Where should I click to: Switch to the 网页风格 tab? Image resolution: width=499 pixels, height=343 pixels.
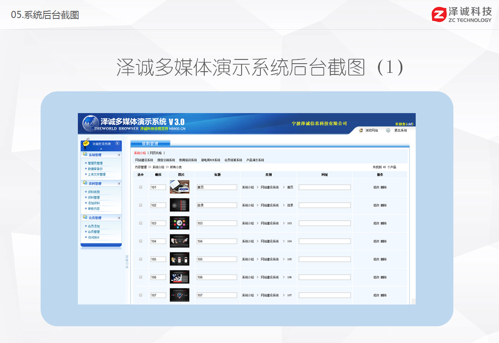pos(155,153)
